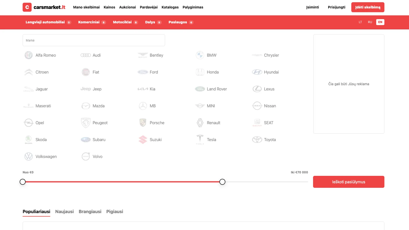Choose the Hyundai logo

pyautogui.click(x=257, y=72)
